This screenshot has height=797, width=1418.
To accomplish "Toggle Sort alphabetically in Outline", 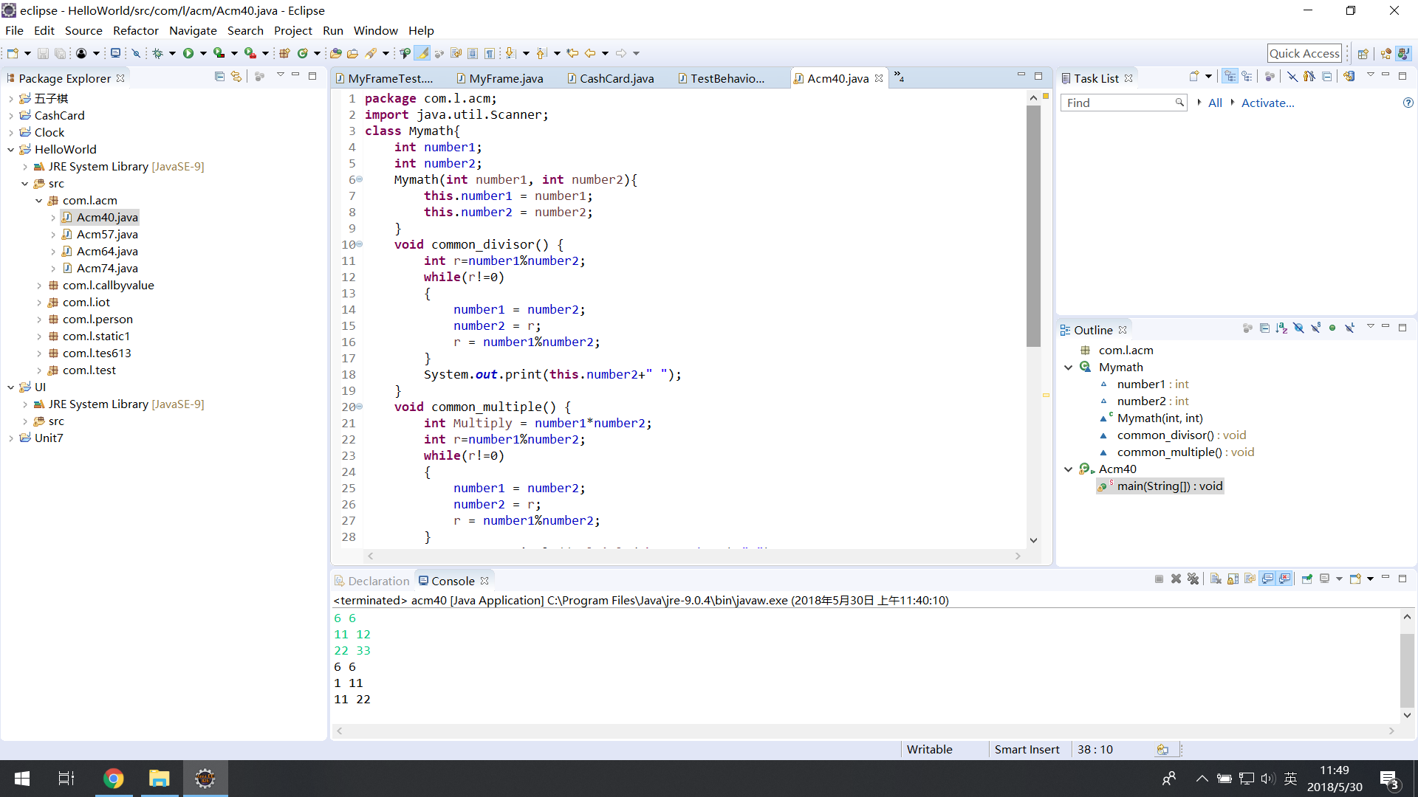I will point(1281,328).
